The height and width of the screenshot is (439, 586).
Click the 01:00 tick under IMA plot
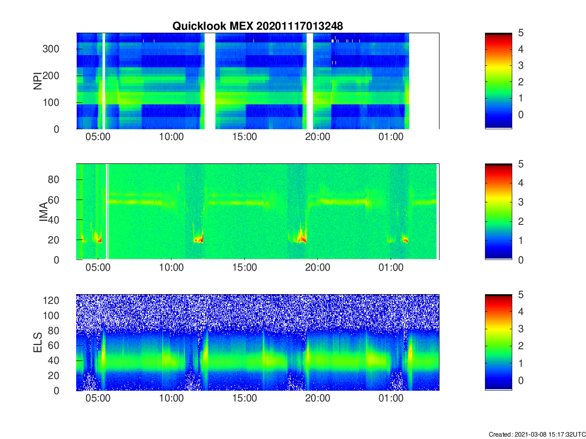point(391,268)
